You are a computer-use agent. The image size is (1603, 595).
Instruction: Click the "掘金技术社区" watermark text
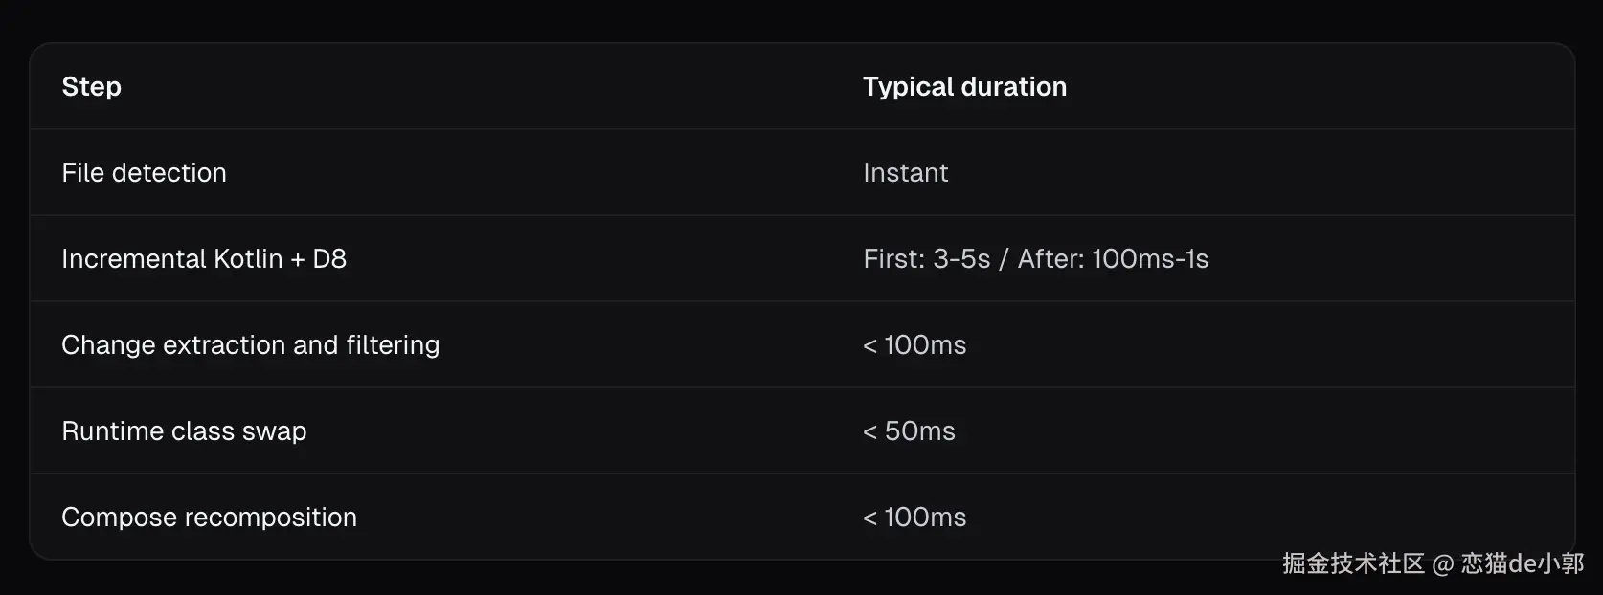[x=1353, y=563]
